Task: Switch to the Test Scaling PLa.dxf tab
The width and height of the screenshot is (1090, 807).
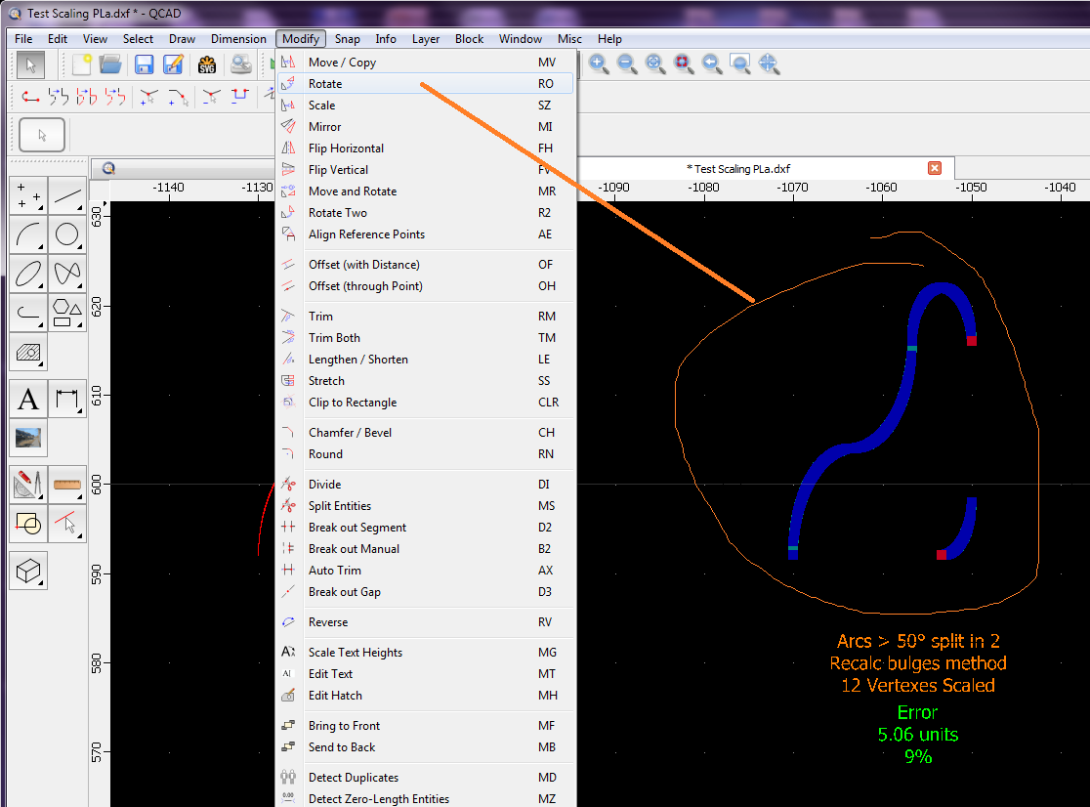Action: tap(738, 169)
